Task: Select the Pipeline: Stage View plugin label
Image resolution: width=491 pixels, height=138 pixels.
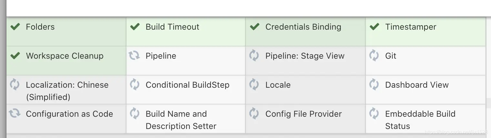Action: click(x=305, y=56)
